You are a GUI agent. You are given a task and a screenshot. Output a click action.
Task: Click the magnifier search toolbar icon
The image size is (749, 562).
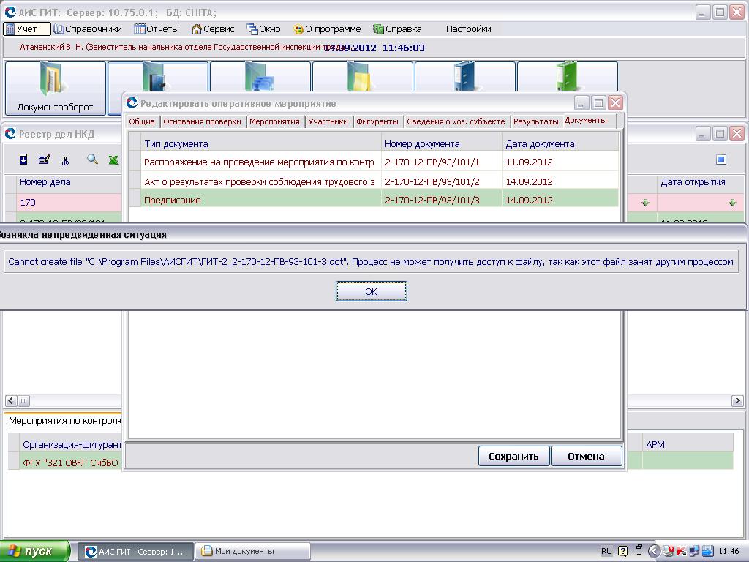(92, 160)
